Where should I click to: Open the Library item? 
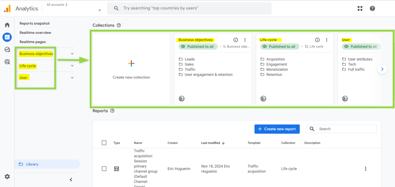47,164
